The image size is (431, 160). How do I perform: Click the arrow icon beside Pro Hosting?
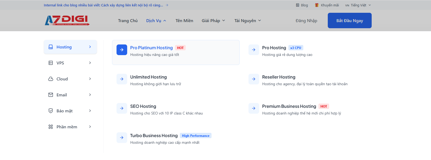pos(254,50)
